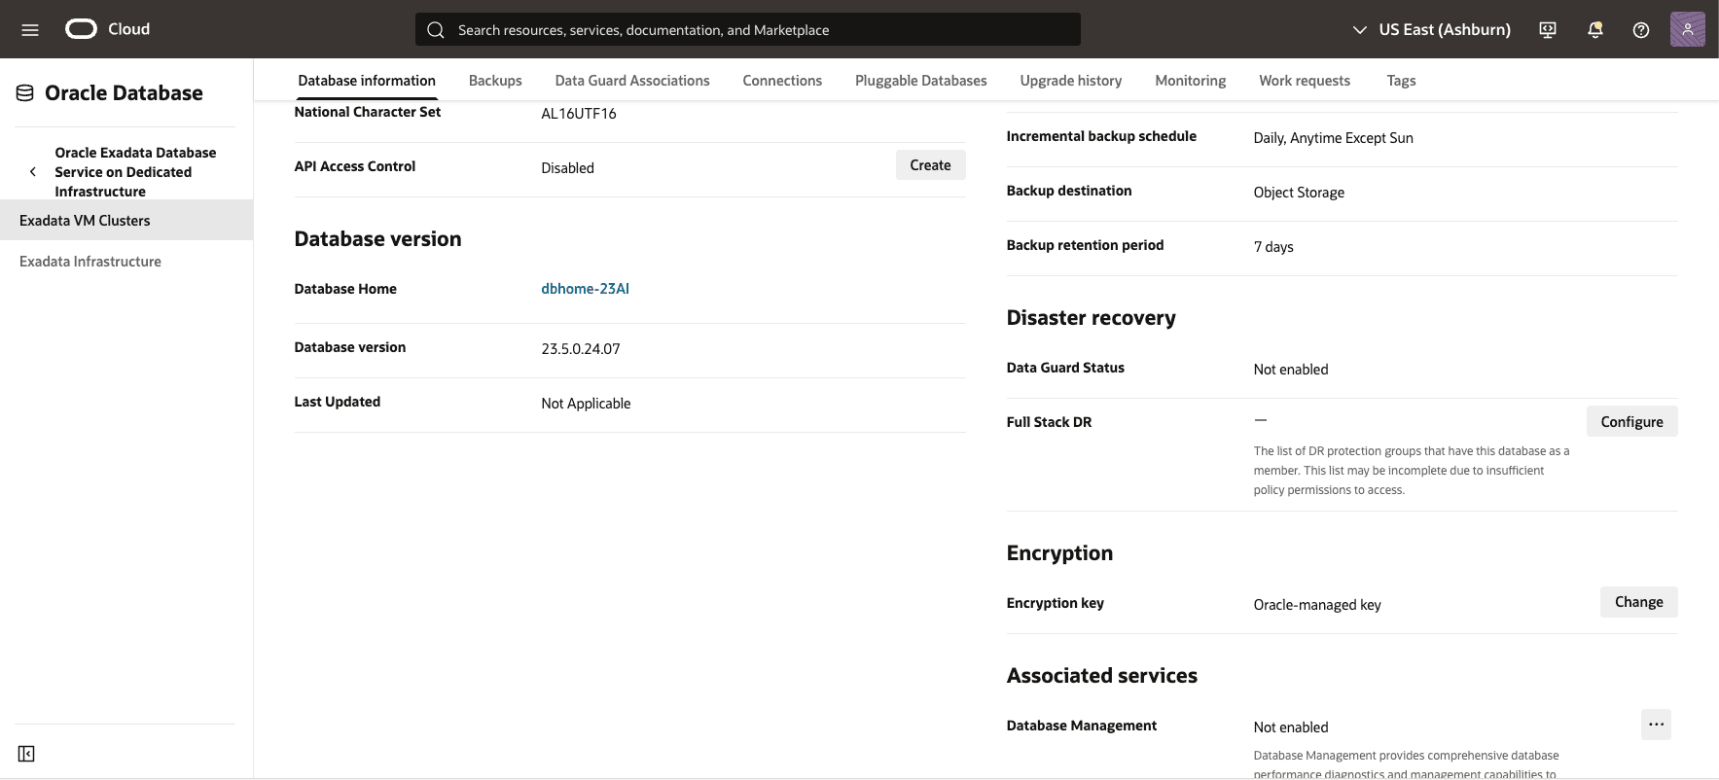Click Change for Encryption key
The width and height of the screenshot is (1719, 780).
coord(1638,602)
